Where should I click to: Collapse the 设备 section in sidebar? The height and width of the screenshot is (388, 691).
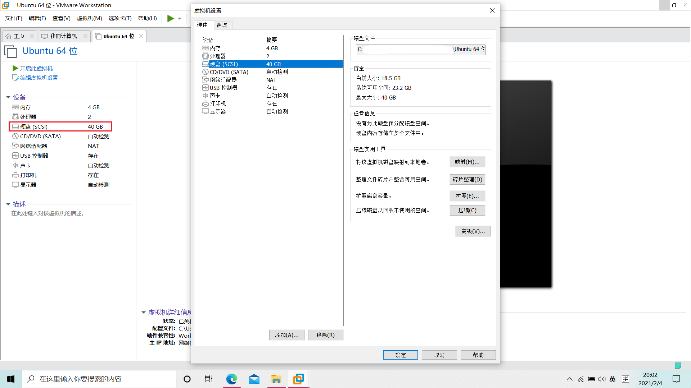click(x=8, y=97)
